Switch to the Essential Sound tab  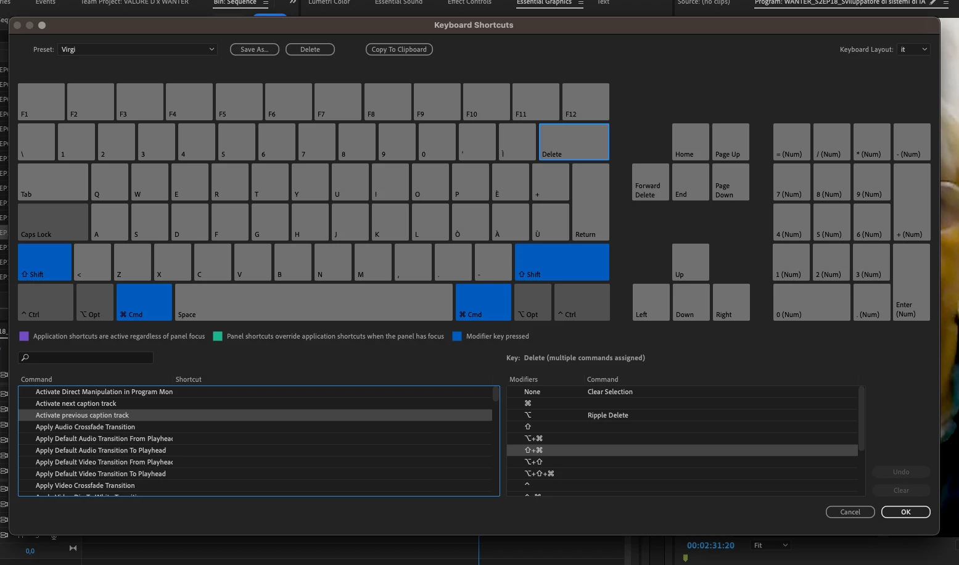[398, 2]
